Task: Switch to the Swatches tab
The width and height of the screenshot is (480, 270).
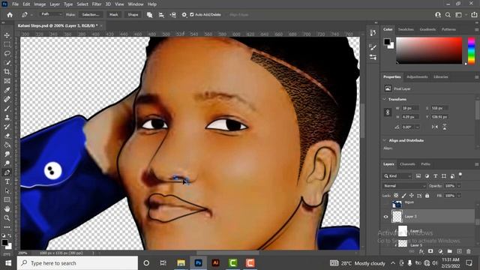Action: click(406, 29)
